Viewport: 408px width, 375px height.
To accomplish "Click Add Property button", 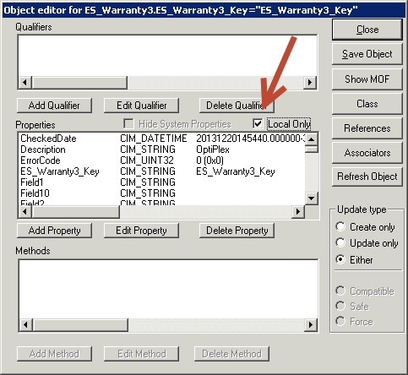I will pyautogui.click(x=54, y=231).
